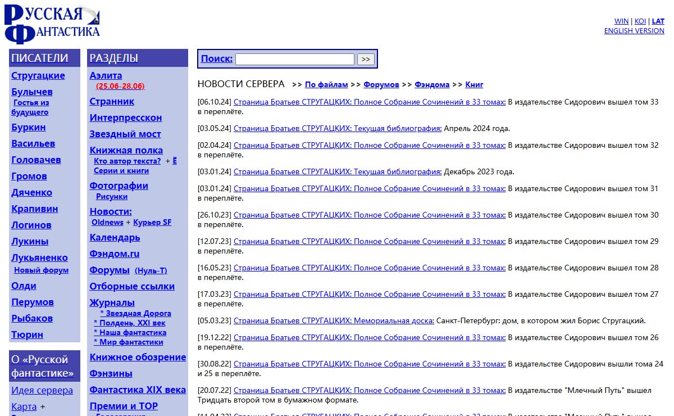This screenshot has width=674, height=416.
Task: Open the Полдень, XXI век magazine link
Action: pyautogui.click(x=130, y=323)
